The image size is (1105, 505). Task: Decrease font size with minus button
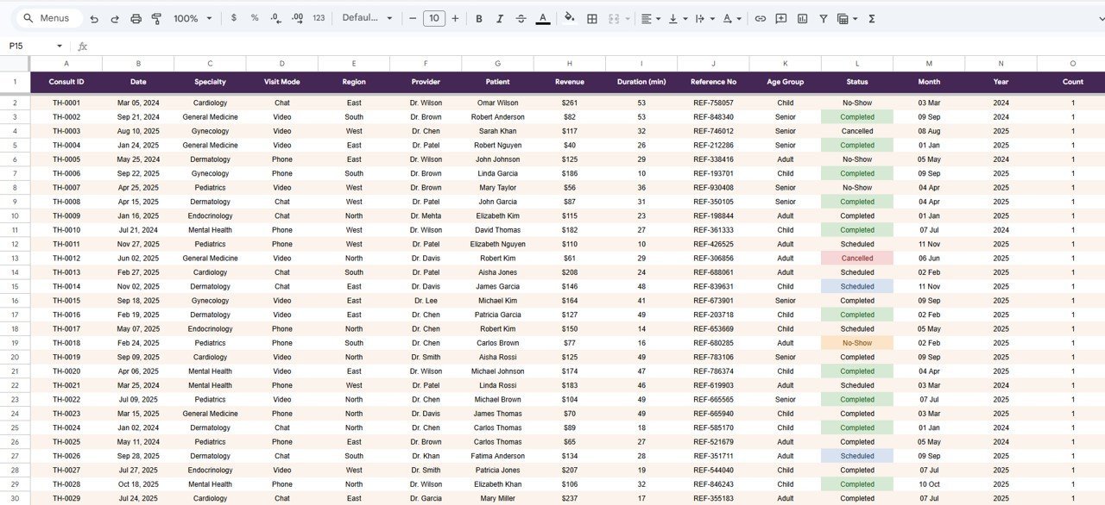413,18
